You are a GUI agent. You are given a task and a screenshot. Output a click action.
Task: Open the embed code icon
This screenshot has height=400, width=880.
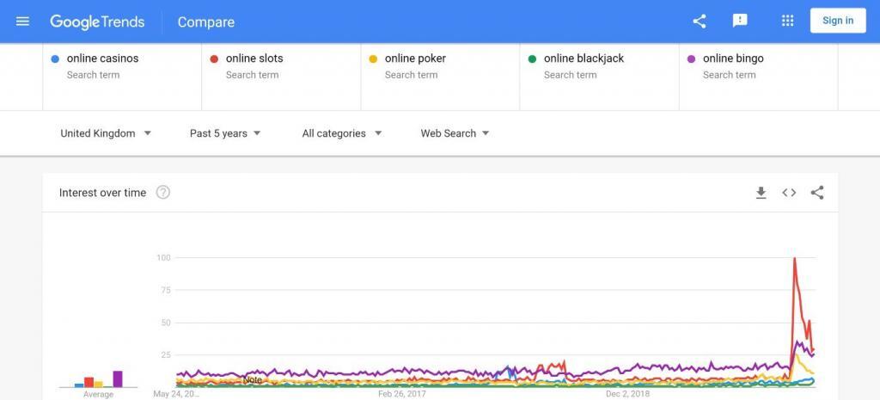(x=789, y=193)
